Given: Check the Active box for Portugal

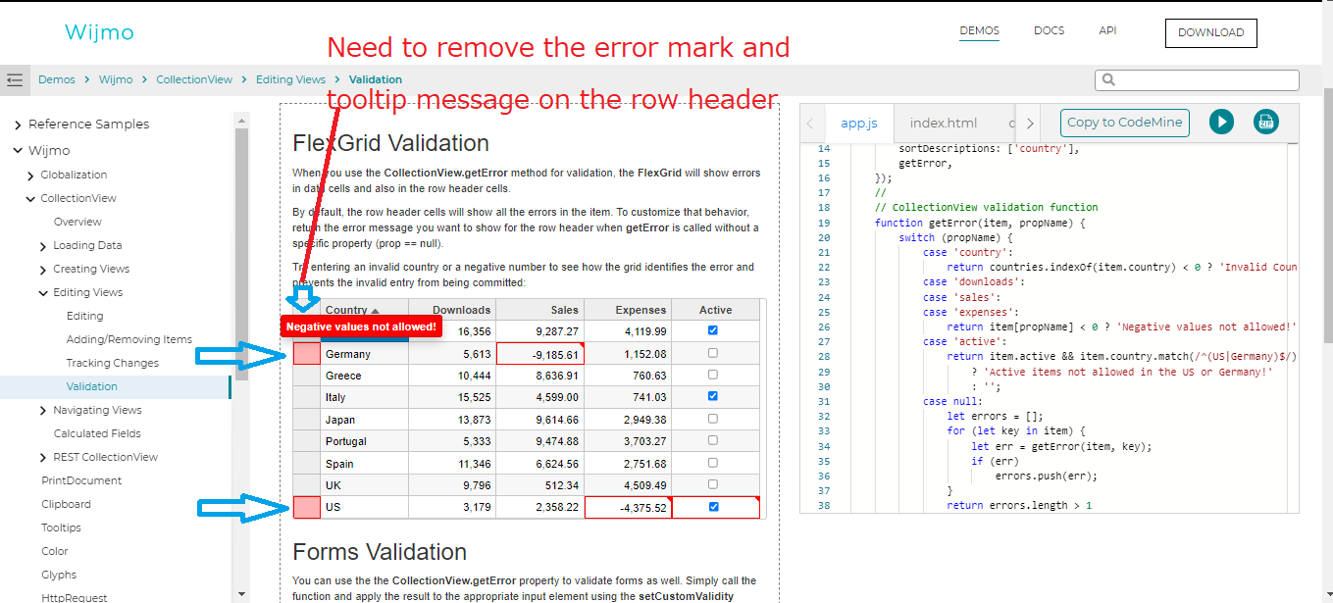Looking at the screenshot, I should click(x=713, y=440).
